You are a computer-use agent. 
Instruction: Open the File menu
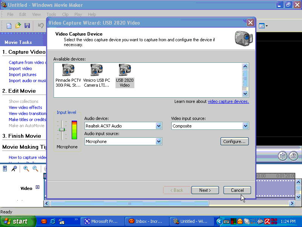tap(10, 14)
